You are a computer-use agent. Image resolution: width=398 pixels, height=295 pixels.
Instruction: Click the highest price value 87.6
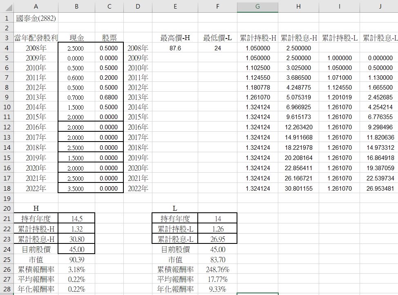tap(175, 48)
